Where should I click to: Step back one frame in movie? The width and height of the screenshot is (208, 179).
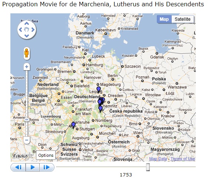click(x=18, y=167)
